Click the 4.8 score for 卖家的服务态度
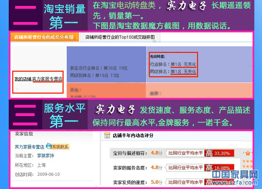This screenshot has height=189, width=262. point(154,167)
